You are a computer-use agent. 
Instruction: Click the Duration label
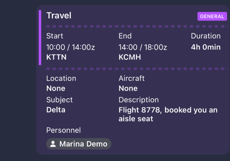click(x=206, y=36)
